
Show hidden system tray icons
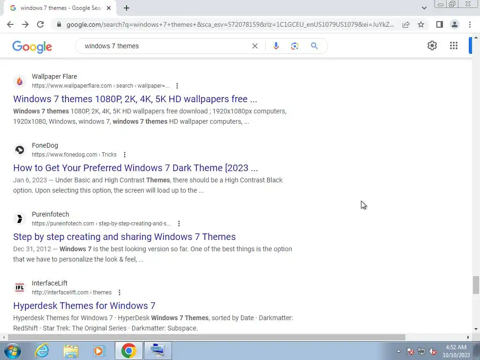[398, 351]
